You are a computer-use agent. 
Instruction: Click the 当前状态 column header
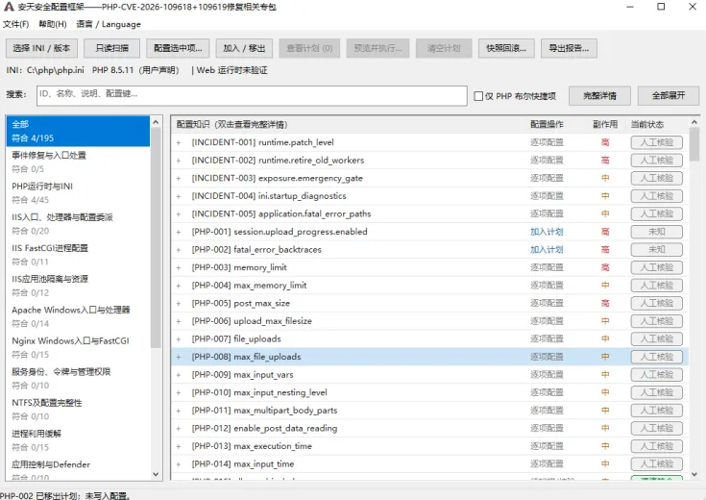coord(647,124)
